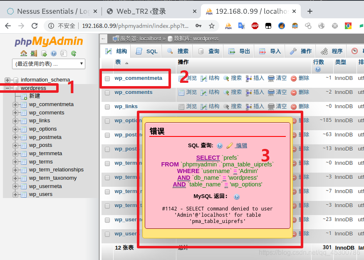Open phpMyAdmin documentation help icon

(x=54, y=54)
